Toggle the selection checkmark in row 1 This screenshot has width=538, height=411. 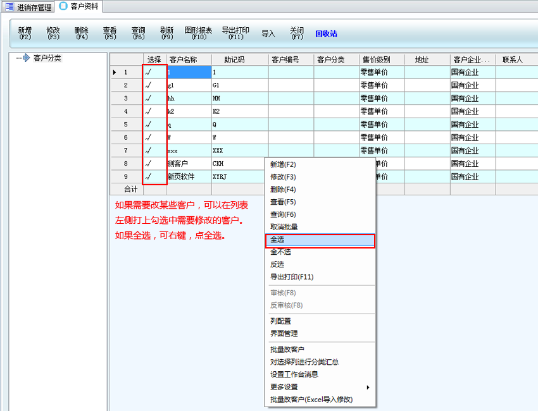[149, 73]
